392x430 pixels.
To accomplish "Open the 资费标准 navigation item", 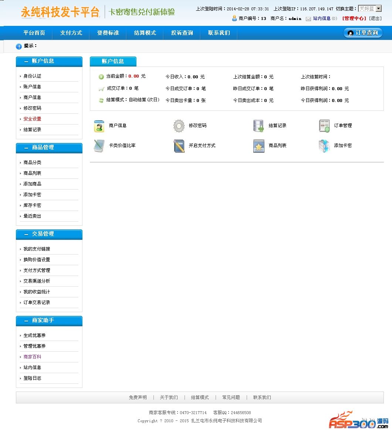I will coord(108,33).
